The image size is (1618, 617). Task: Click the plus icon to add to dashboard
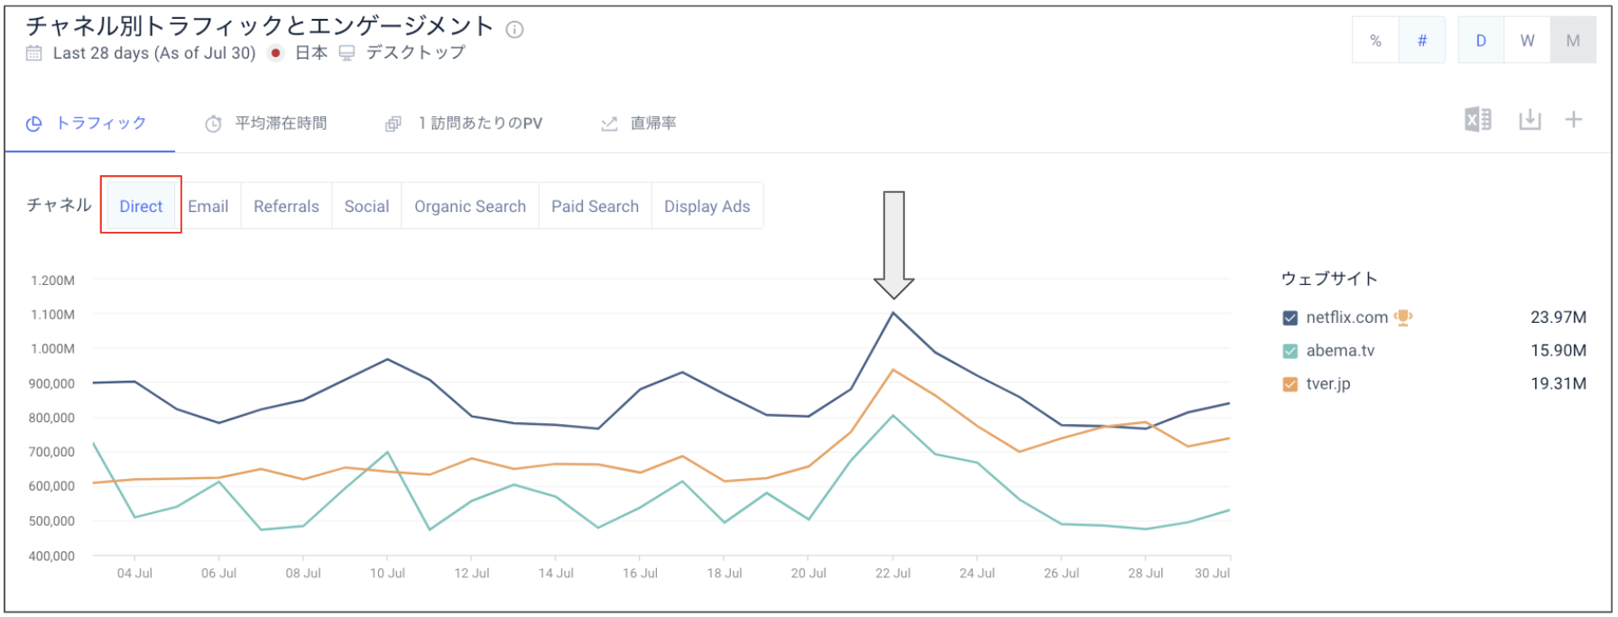[1574, 120]
